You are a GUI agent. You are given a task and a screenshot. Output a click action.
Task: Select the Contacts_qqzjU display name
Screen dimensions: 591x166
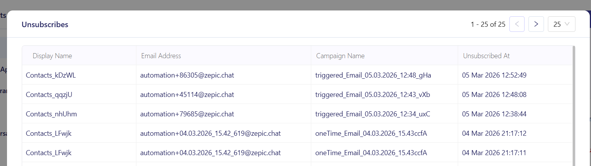[49, 95]
